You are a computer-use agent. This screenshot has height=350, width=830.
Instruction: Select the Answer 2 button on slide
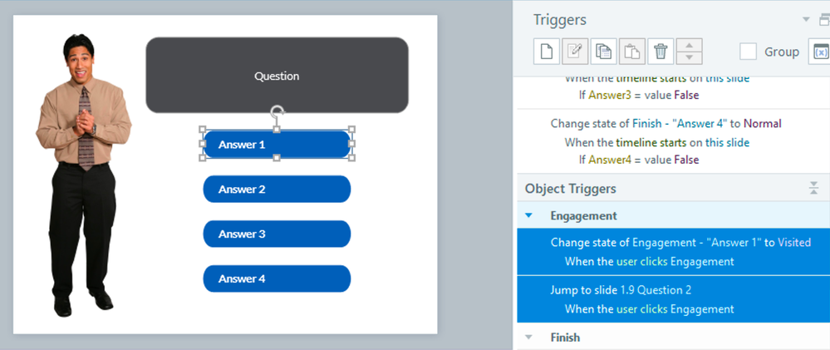pyautogui.click(x=277, y=190)
